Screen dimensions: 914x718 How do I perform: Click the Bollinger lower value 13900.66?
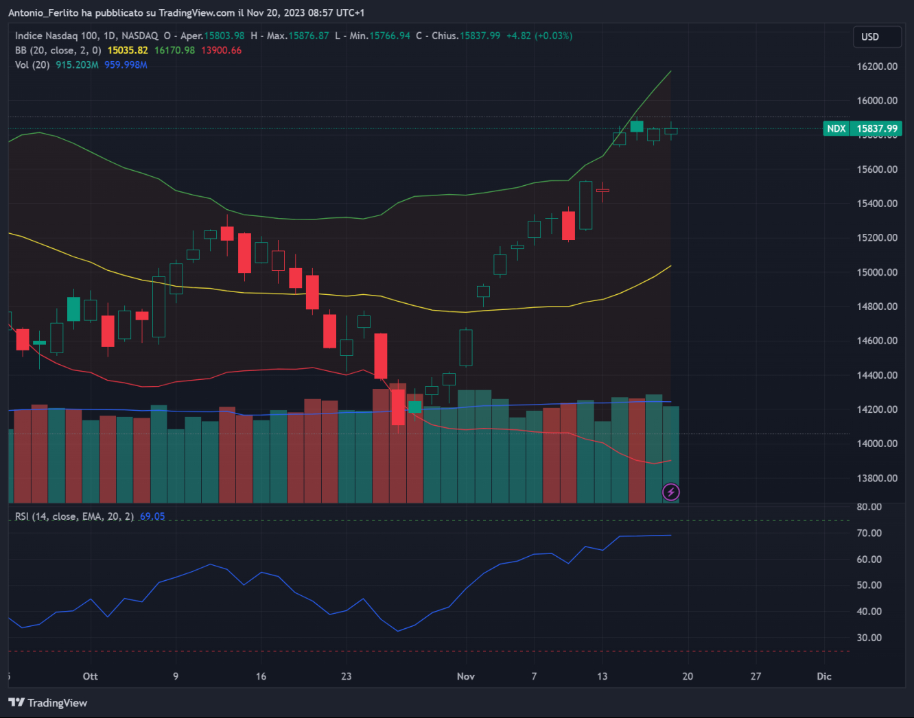click(x=221, y=50)
